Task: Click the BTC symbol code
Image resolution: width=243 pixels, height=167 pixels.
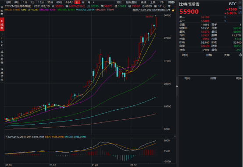Action: tap(233, 4)
